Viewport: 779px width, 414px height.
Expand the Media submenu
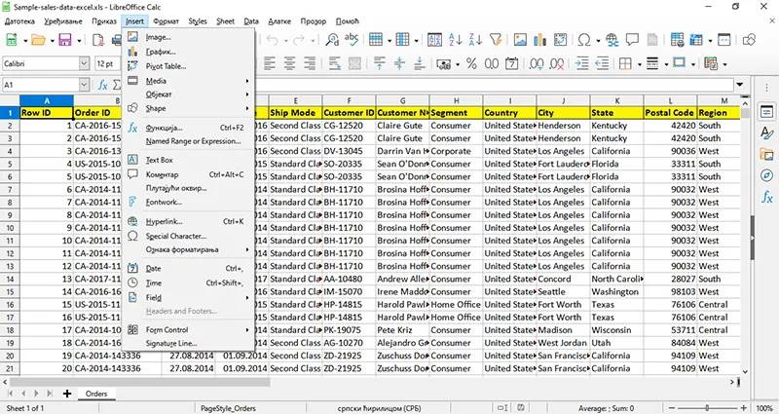[x=189, y=81]
